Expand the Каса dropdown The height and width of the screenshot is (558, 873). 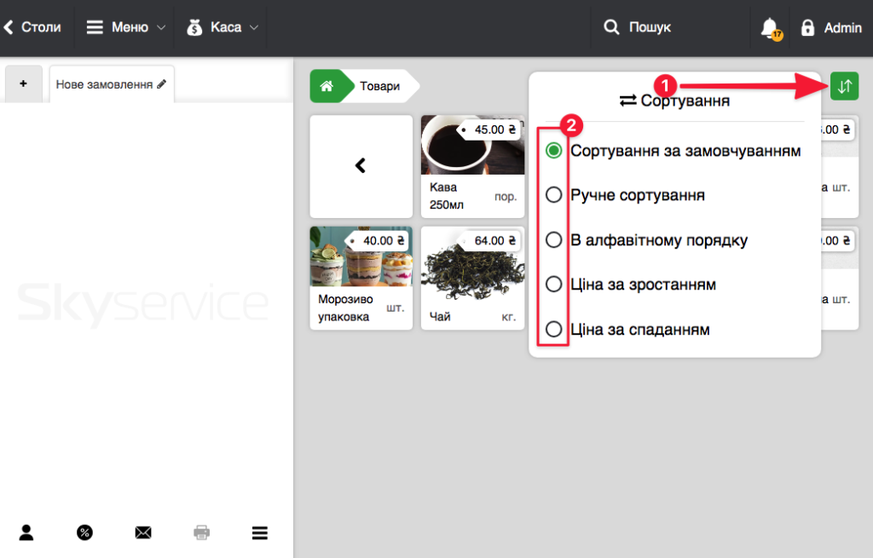(x=222, y=27)
